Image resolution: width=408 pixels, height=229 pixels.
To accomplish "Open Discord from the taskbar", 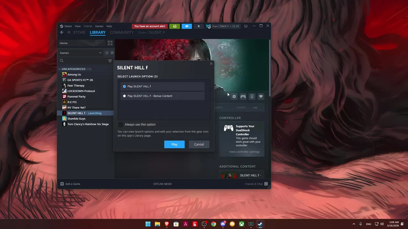I will click(x=223, y=224).
